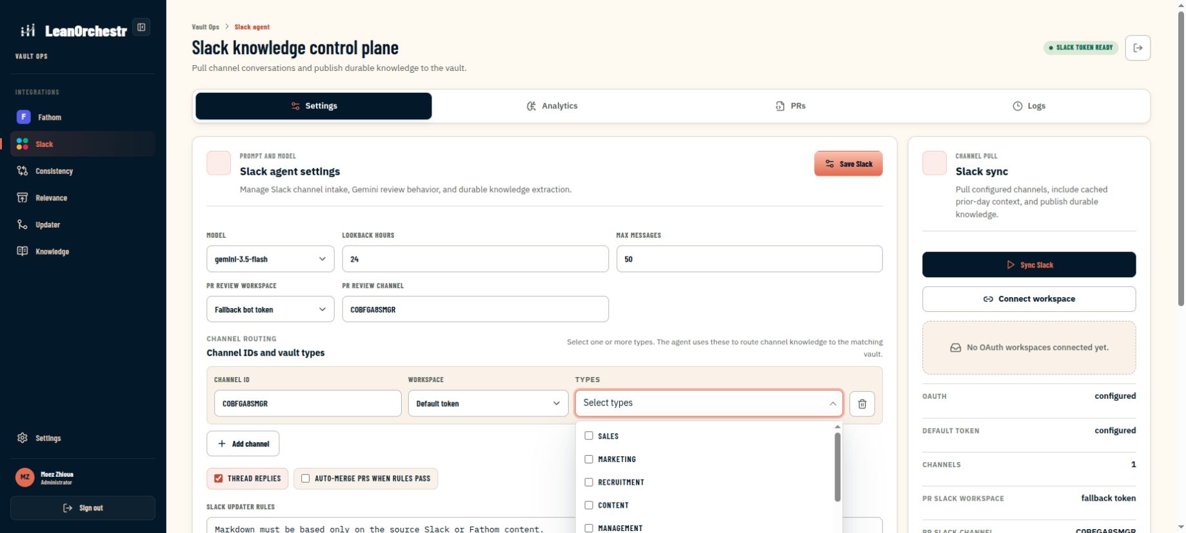Image resolution: width=1186 pixels, height=533 pixels.
Task: Switch to the Analytics tab
Action: [x=552, y=106]
